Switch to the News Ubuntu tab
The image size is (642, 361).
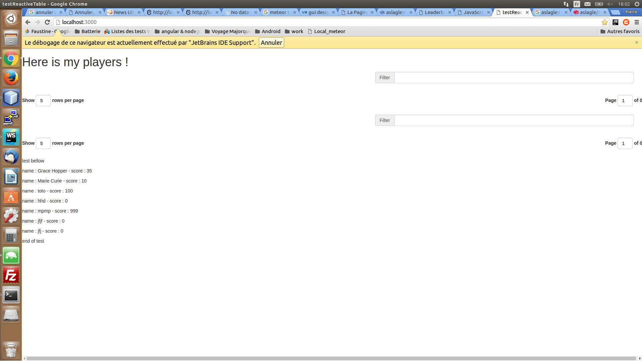[123, 12]
